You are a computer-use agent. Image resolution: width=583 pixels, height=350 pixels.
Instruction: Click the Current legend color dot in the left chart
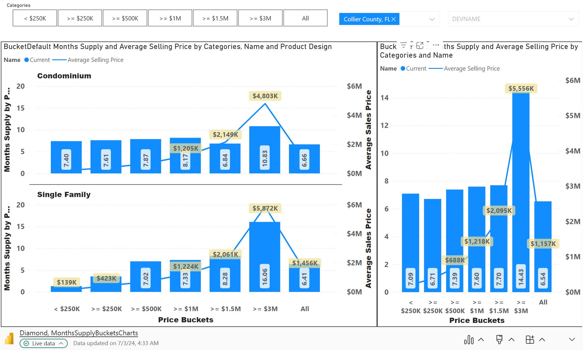click(27, 60)
